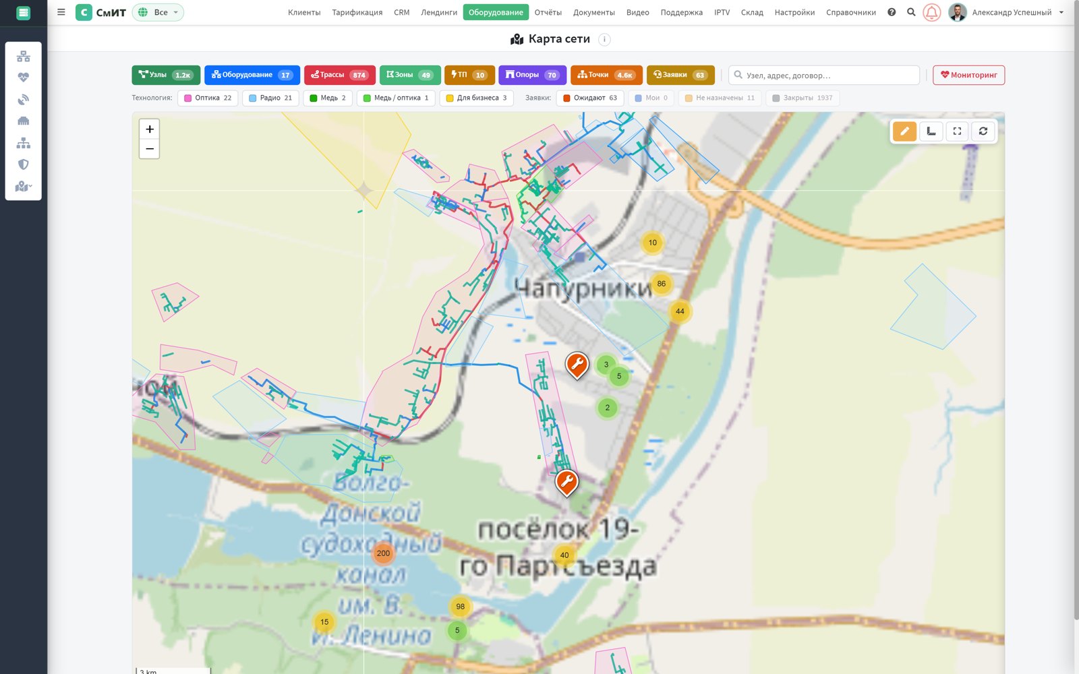
Task: Click the search magnifier icon in header
Action: (x=911, y=12)
